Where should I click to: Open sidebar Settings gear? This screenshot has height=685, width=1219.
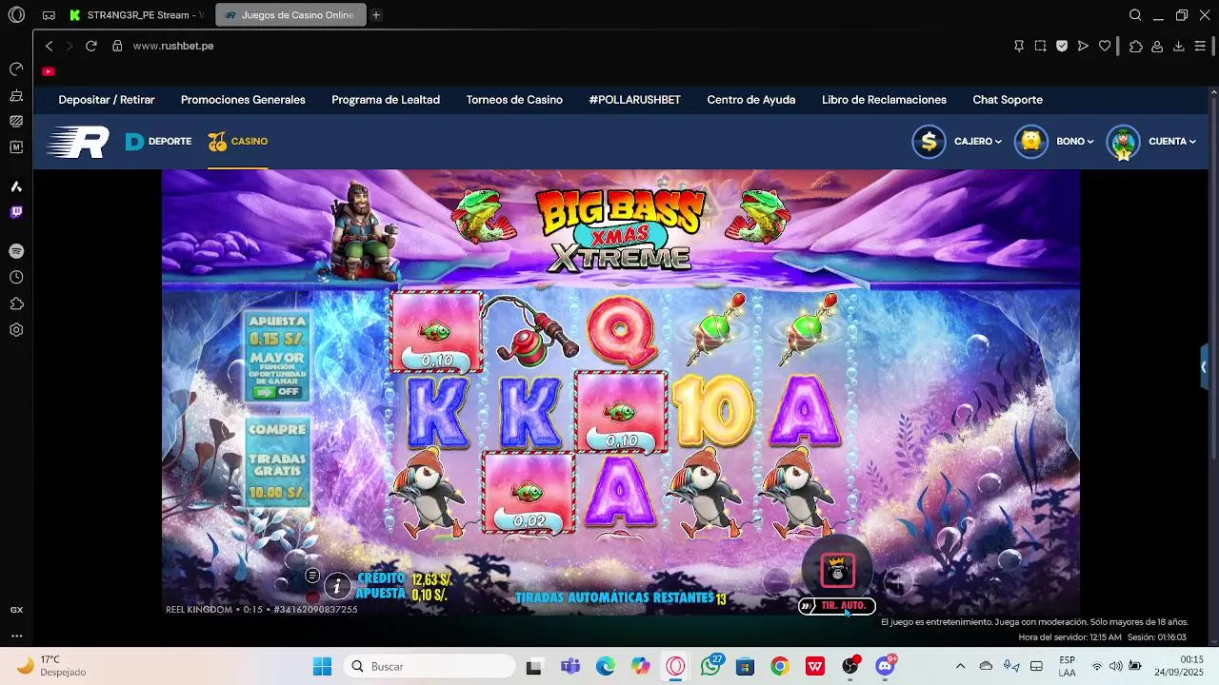16,330
